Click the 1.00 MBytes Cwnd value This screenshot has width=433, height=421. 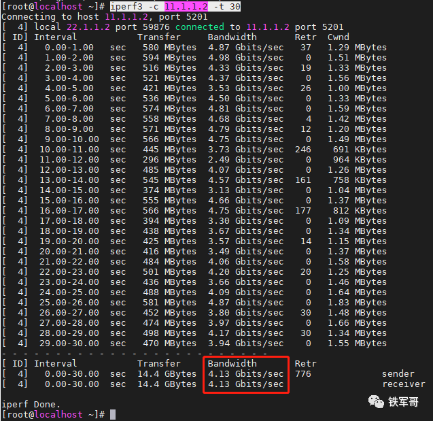click(x=357, y=88)
